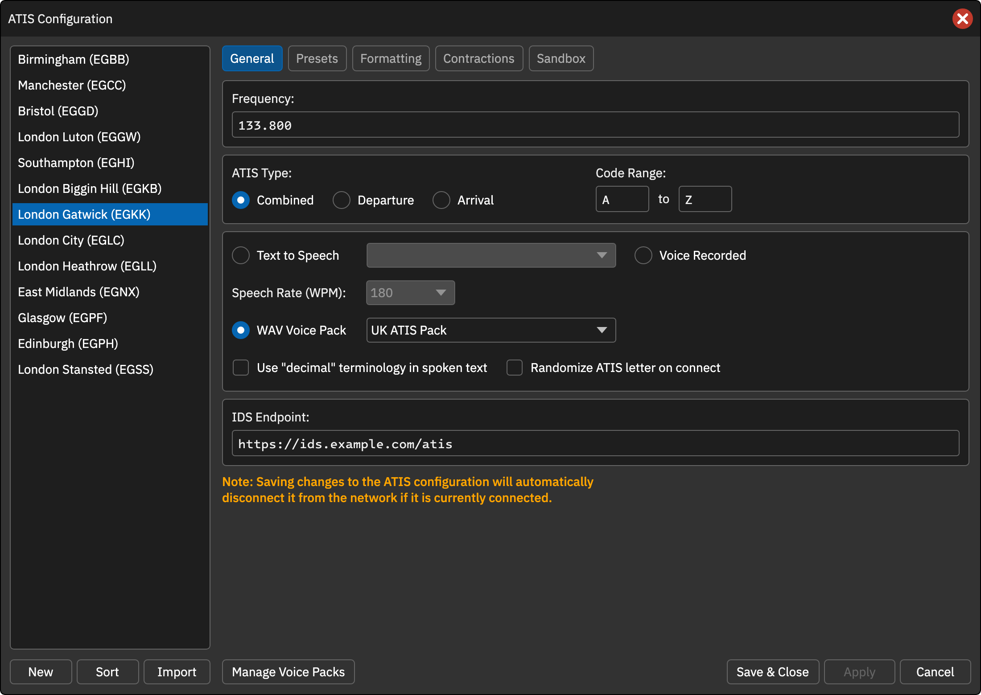Image resolution: width=981 pixels, height=695 pixels.
Task: Open the Text to Speech voice dropdown
Action: click(x=491, y=255)
